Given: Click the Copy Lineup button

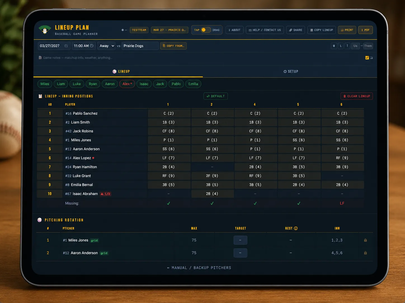Looking at the screenshot, I should click(322, 30).
